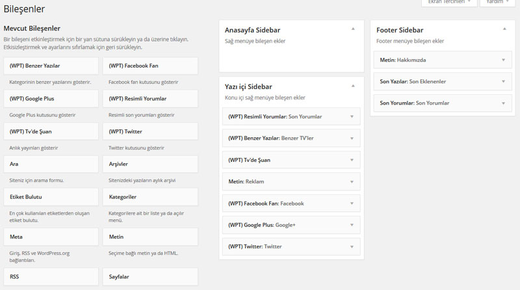This screenshot has height=290, width=520.
Task: Collapse the Yazı içi Sidebar panel arrow
Action: pyautogui.click(x=353, y=86)
